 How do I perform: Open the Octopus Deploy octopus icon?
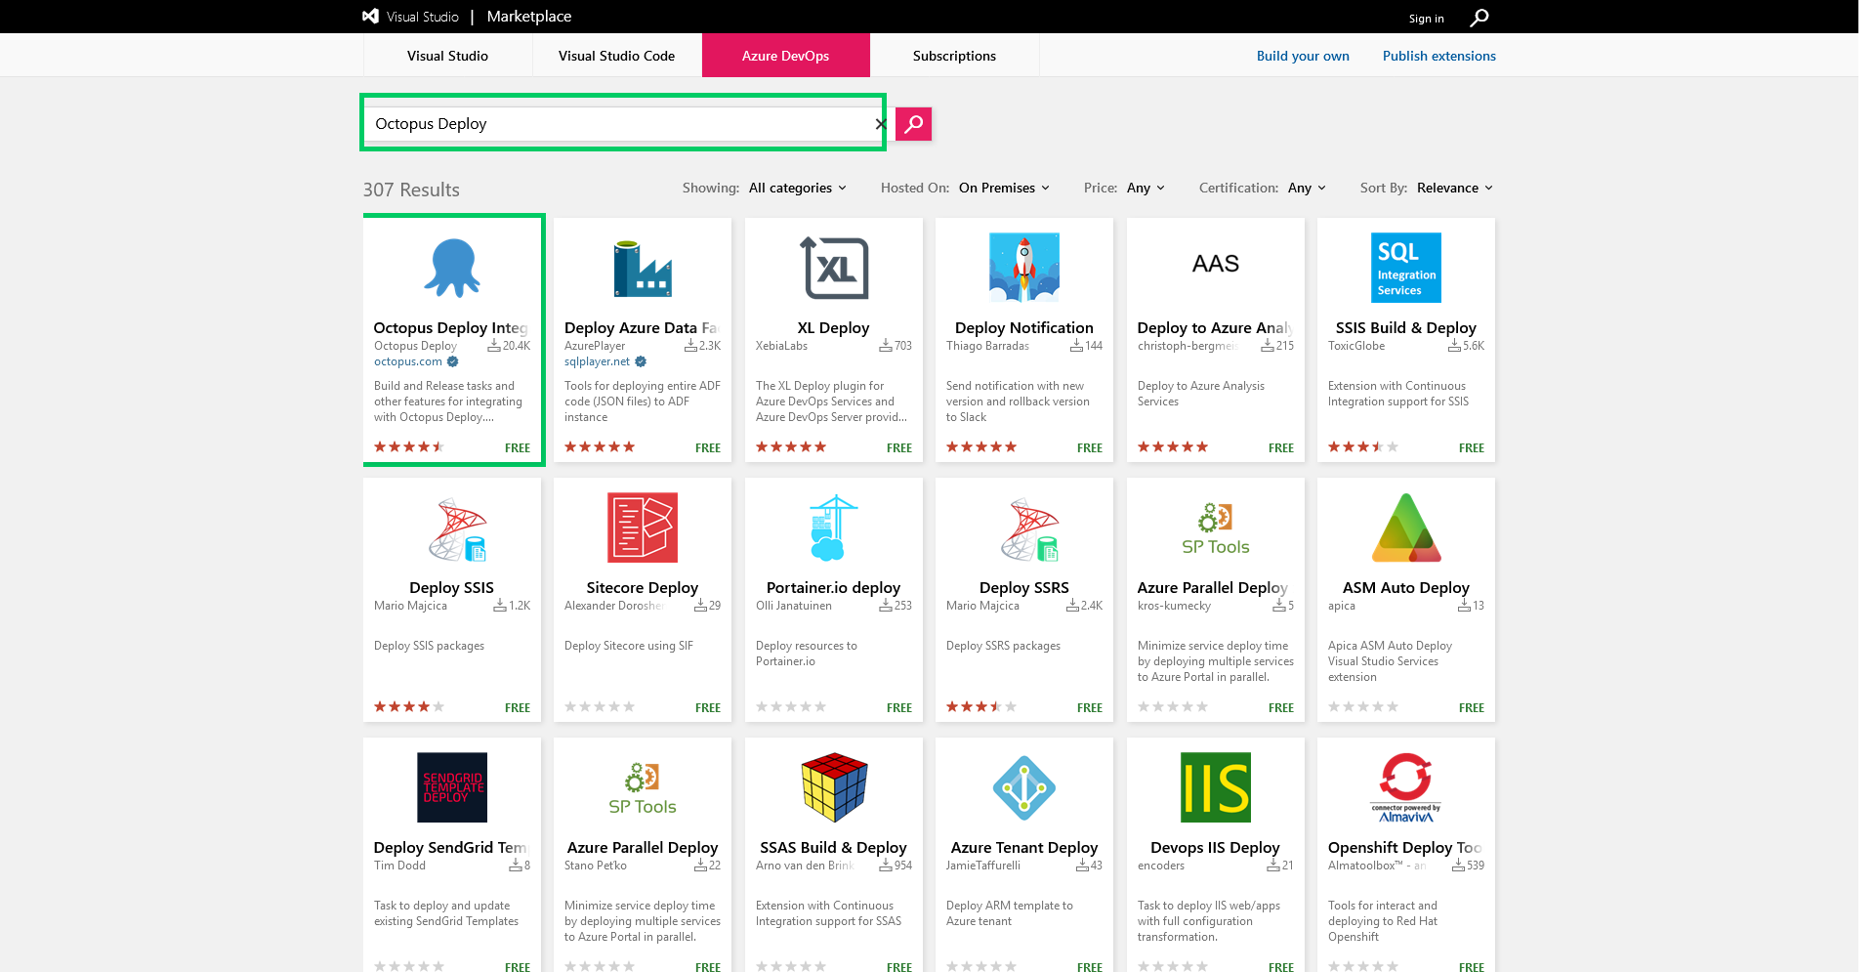[x=452, y=268]
